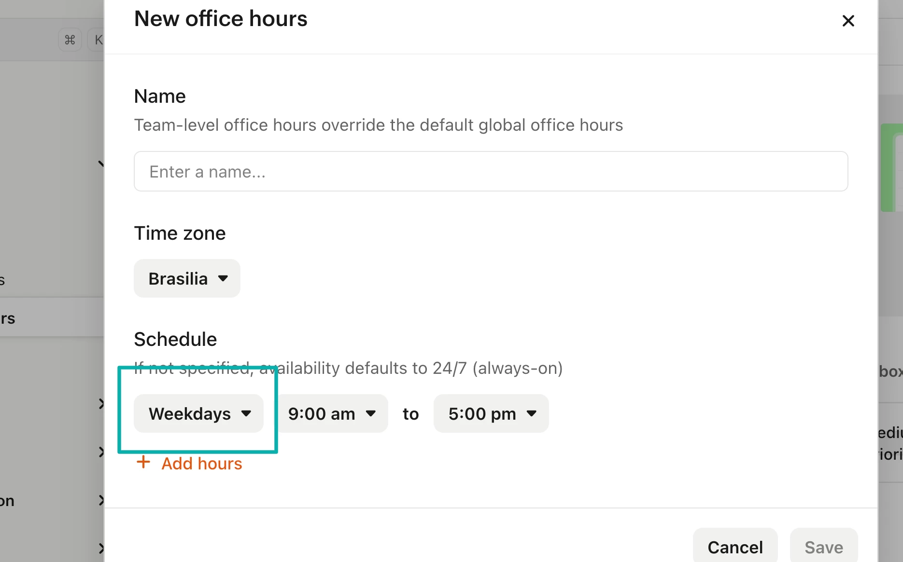
Task: Open the 5:00 pm end time dropdown
Action: pos(491,413)
